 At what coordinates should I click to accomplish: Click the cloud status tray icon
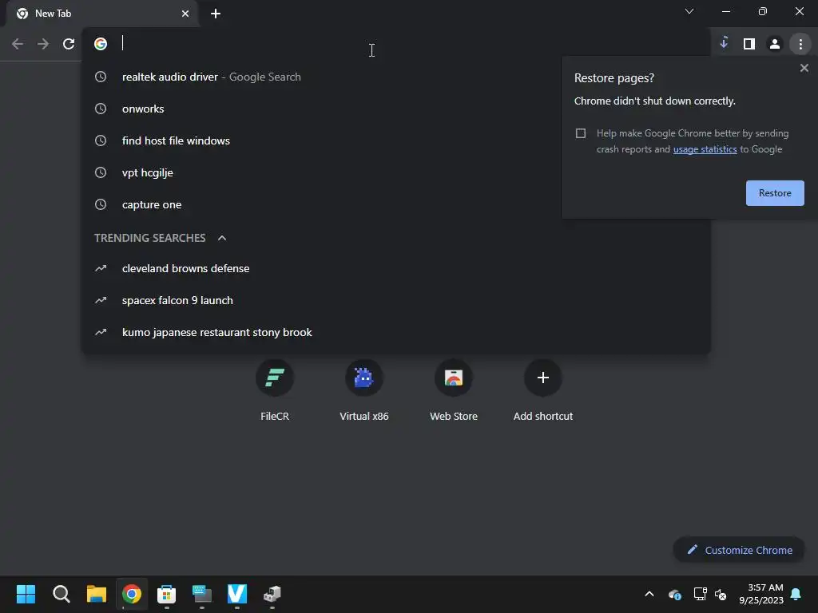tap(674, 594)
